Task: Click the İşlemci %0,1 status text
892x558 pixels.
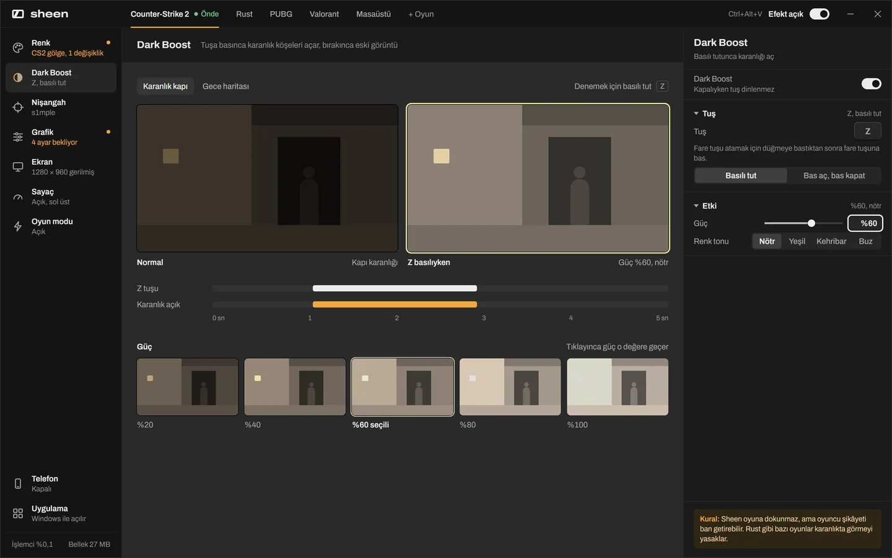Action: [32, 544]
